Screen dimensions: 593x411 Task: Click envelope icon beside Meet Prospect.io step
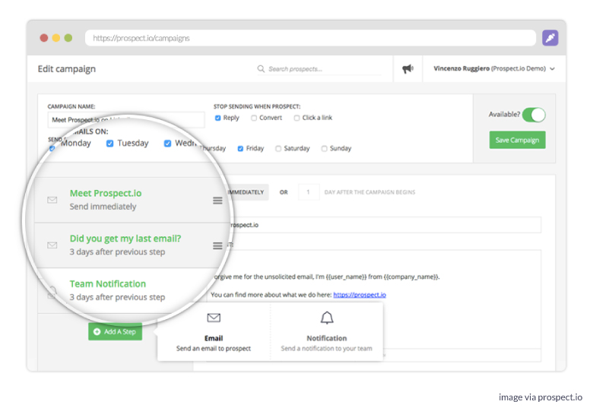52,200
